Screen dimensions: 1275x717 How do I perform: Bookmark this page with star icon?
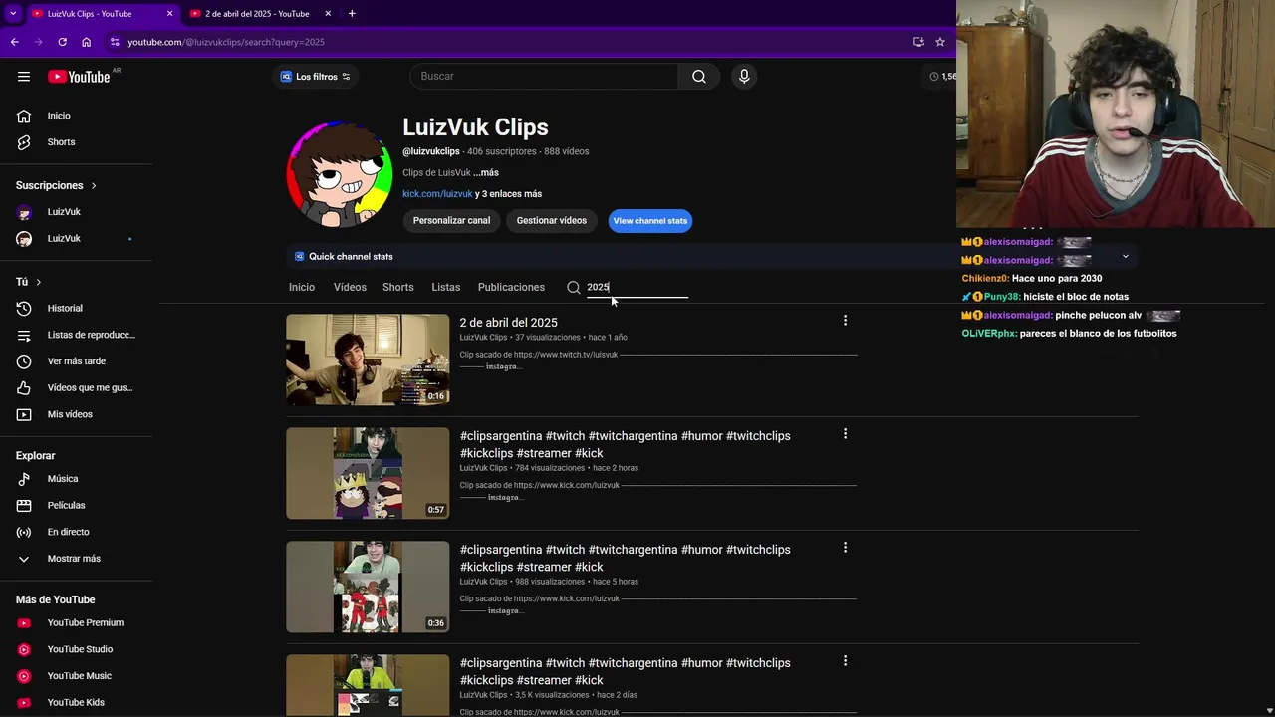[939, 42]
